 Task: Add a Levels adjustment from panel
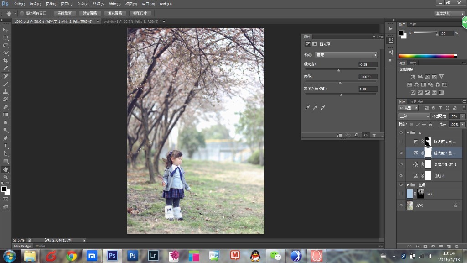420,77
